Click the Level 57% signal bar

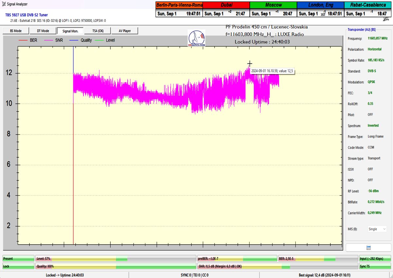point(116,259)
